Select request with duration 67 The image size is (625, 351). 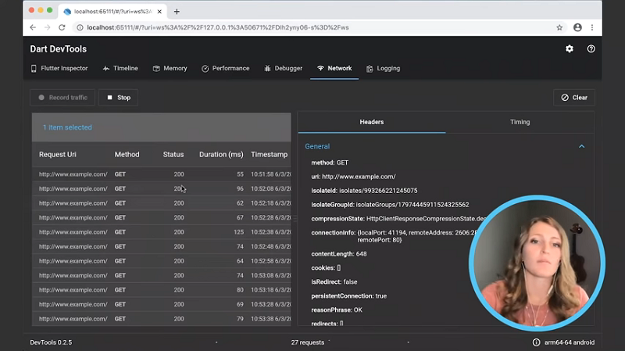(x=162, y=217)
